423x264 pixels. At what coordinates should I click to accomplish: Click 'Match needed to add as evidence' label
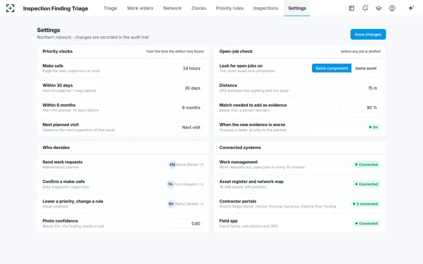pos(253,105)
